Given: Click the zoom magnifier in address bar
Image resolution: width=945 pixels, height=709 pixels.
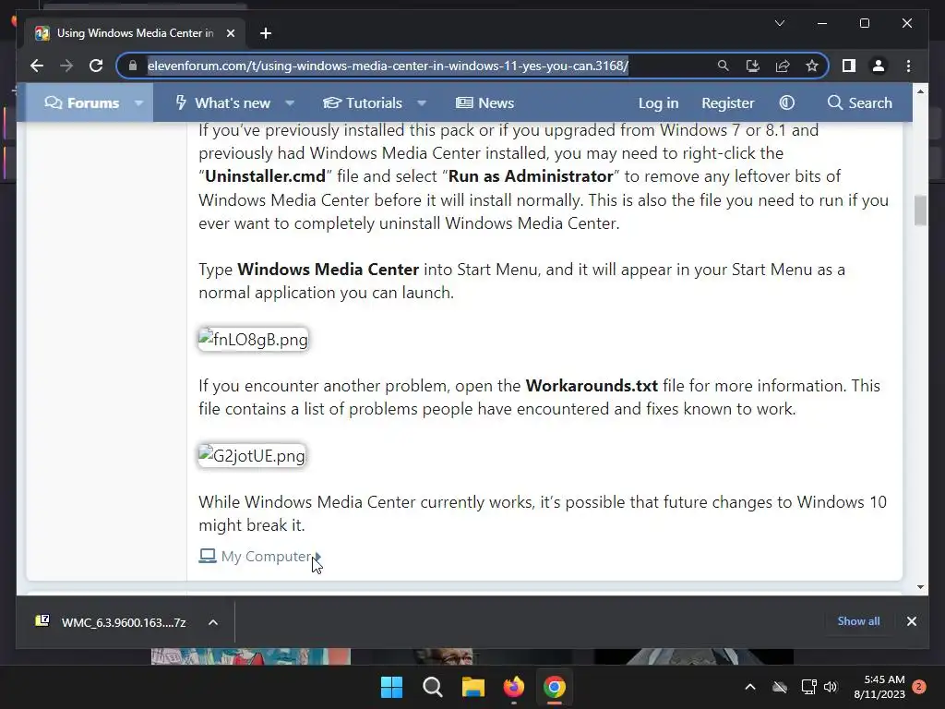Looking at the screenshot, I should 724,66.
